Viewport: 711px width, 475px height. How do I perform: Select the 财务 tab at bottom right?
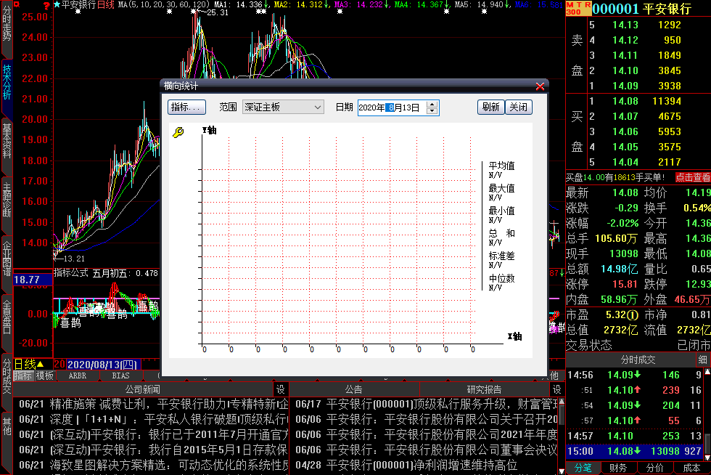pos(618,468)
